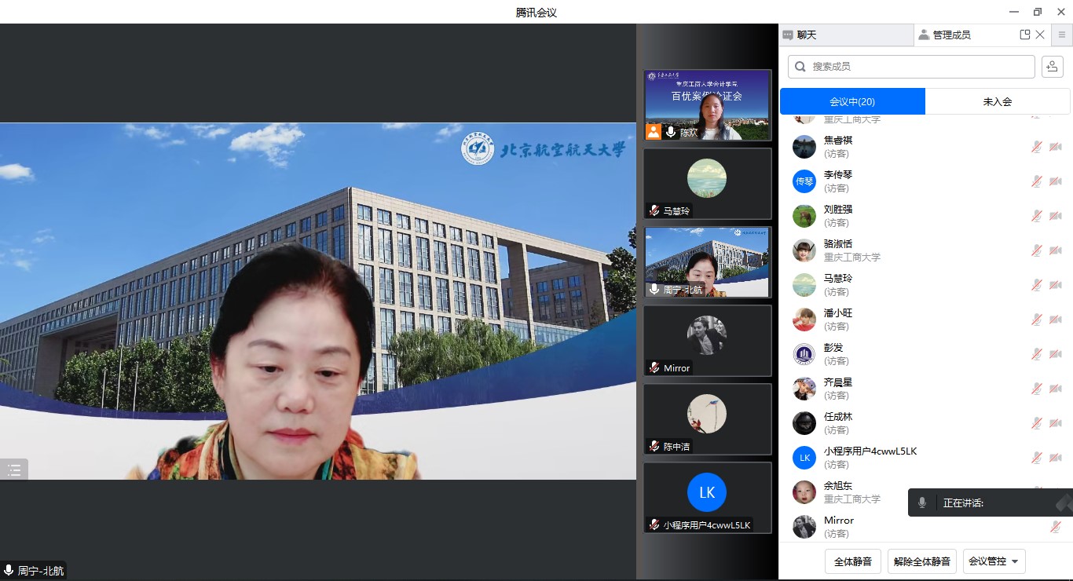Select the 陈中洁 video thumbnail

pos(707,418)
